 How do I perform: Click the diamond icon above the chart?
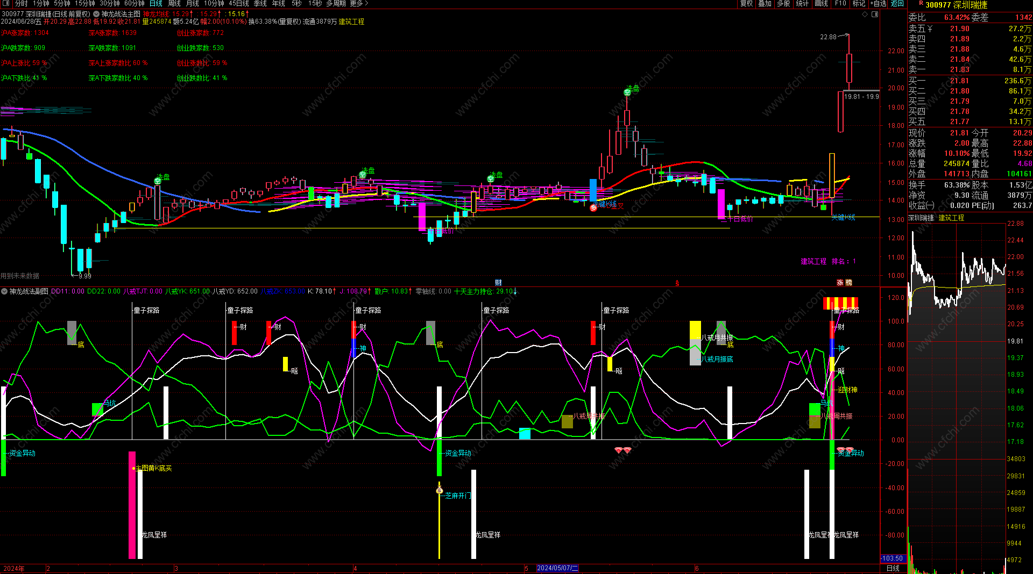865,15
